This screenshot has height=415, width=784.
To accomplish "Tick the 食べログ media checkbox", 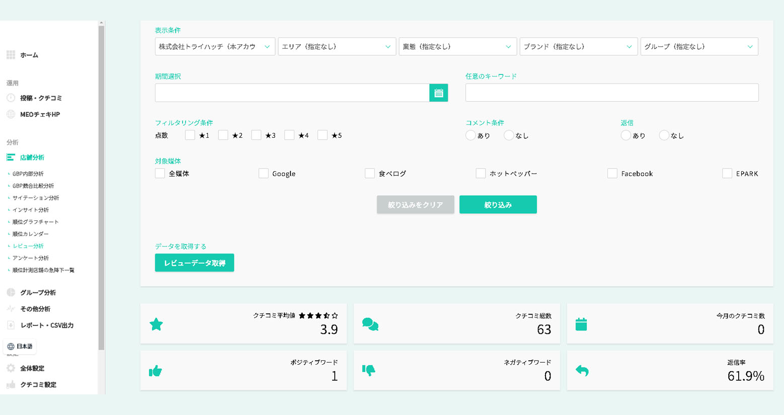I will point(370,174).
